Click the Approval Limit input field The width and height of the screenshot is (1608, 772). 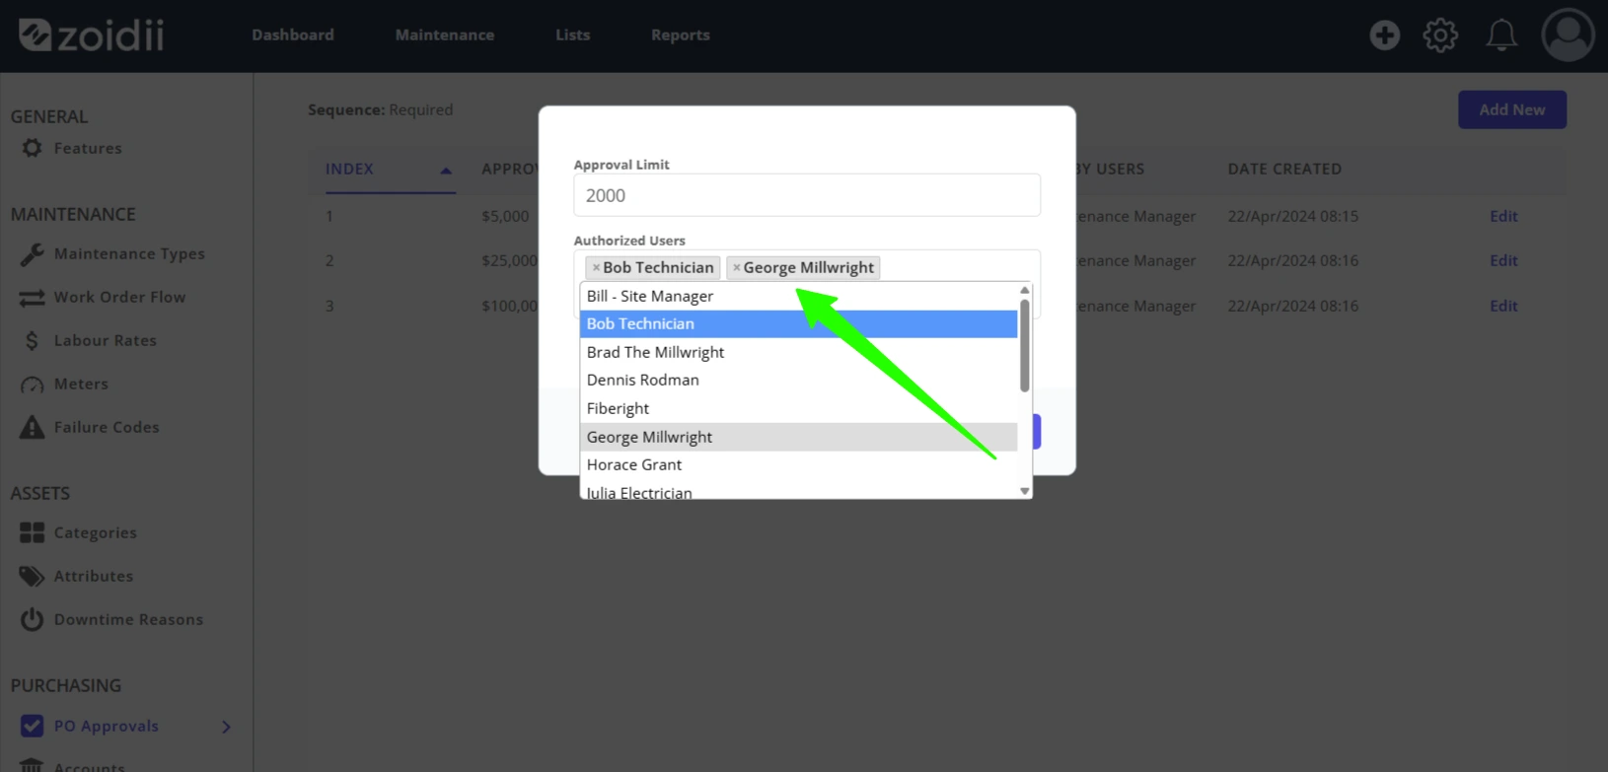coord(807,195)
